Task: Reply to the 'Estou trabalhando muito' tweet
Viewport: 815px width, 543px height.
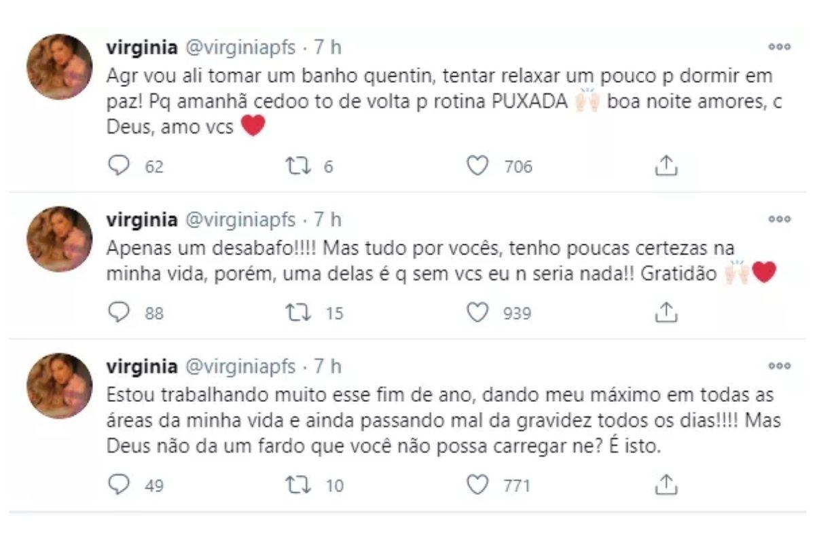Action: pyautogui.click(x=119, y=485)
